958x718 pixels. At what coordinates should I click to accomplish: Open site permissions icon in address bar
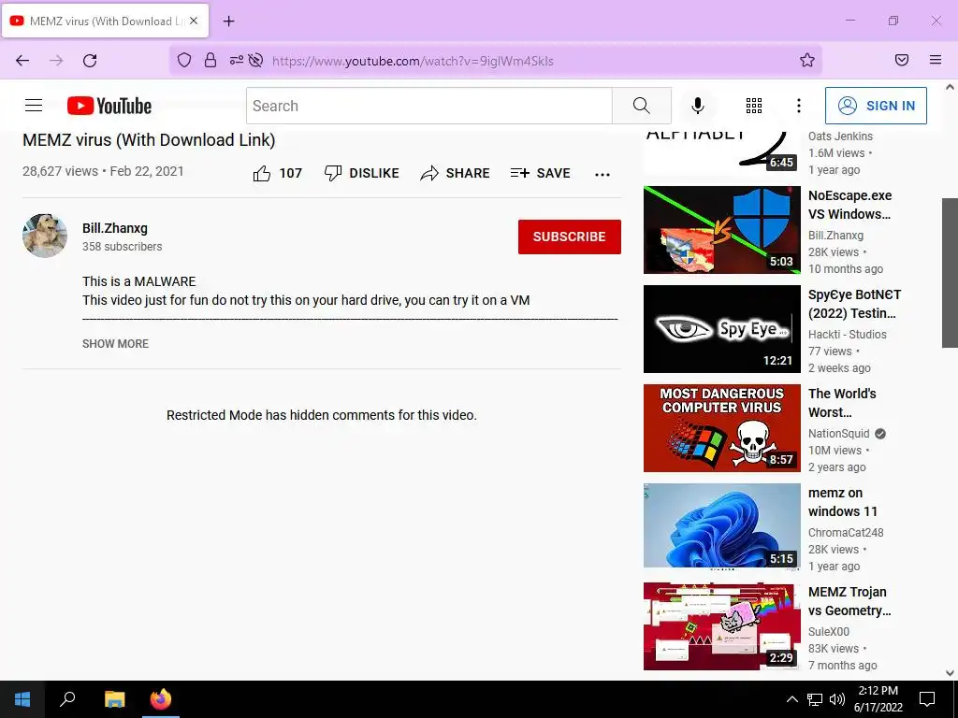[237, 60]
